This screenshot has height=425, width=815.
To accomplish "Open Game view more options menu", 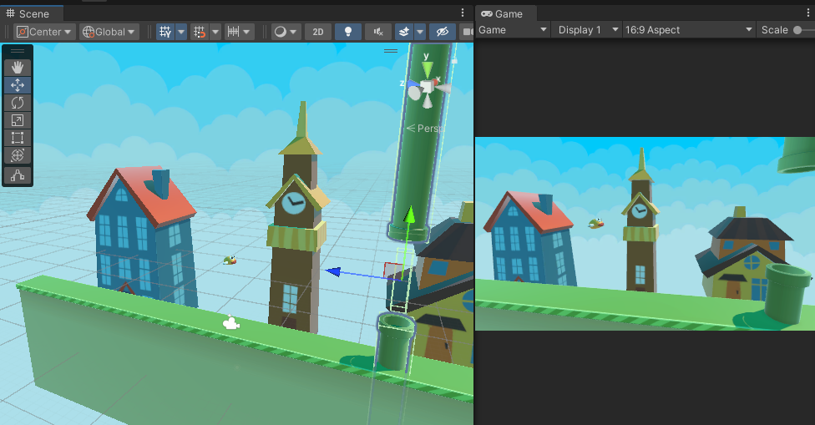I will pyautogui.click(x=808, y=13).
